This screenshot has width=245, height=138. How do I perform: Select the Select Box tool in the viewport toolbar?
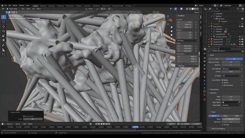click(3, 17)
